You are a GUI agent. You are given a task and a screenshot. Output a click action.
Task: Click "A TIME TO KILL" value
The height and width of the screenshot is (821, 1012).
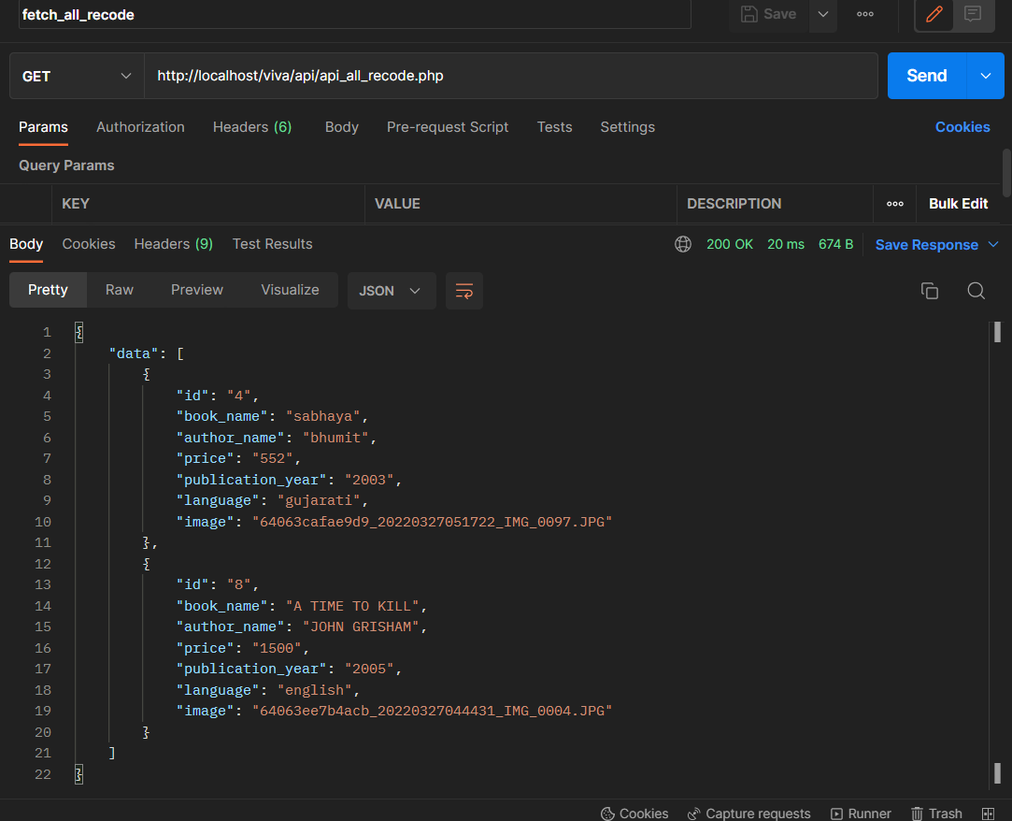coord(351,606)
